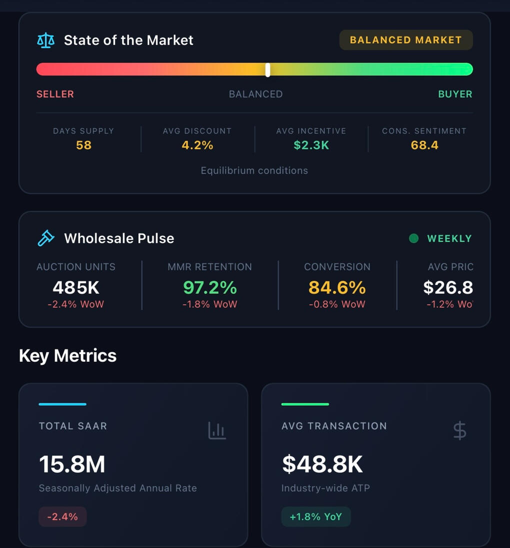This screenshot has width=510, height=548.
Task: Click the Balanced Market badge
Action: [x=406, y=40]
